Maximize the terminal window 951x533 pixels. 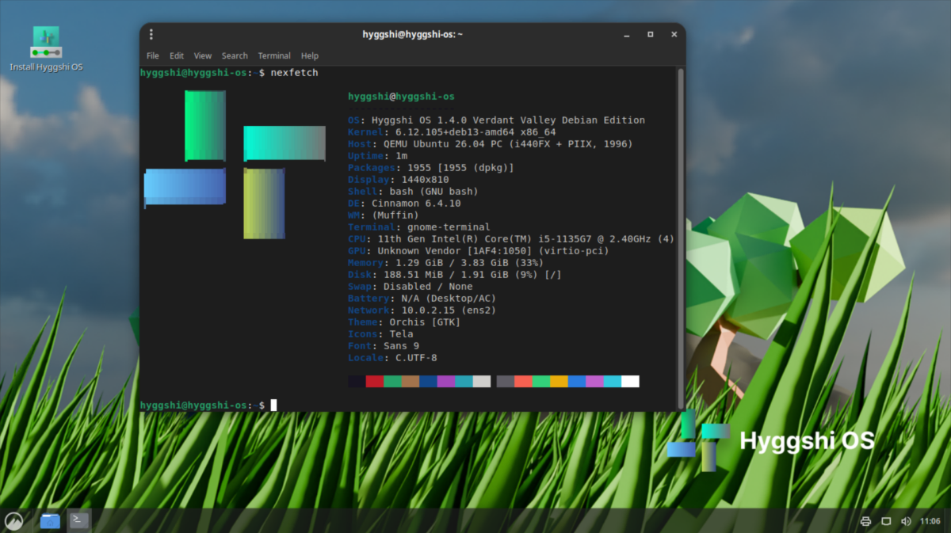[x=650, y=35]
